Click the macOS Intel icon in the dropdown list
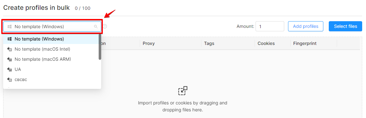Viewport: 366px width, 118px height. point(10,49)
